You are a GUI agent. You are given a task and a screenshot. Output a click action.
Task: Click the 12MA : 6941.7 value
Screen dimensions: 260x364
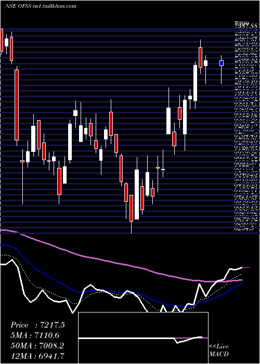click(x=37, y=356)
